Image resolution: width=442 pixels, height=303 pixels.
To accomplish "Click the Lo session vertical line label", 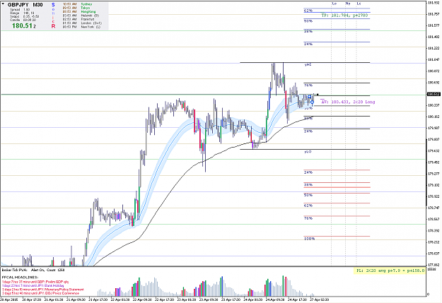I will (334, 4).
